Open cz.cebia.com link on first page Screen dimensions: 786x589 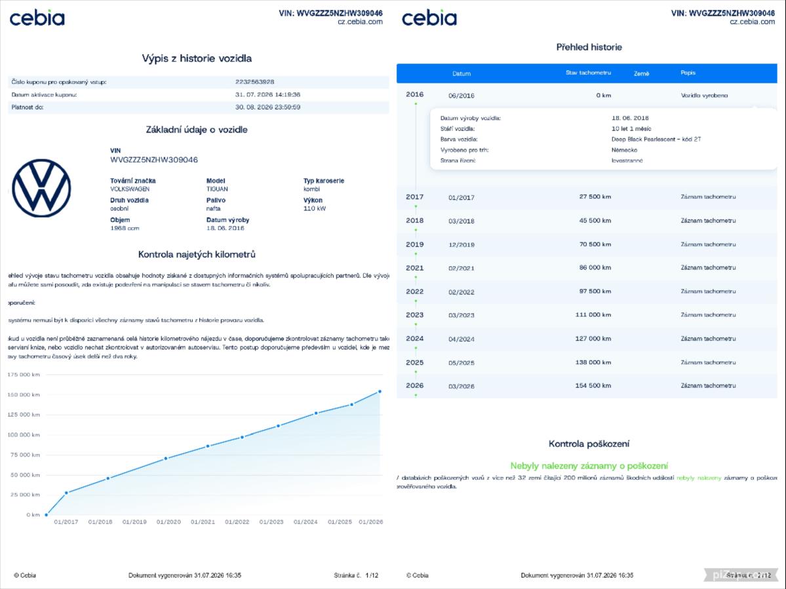point(360,22)
